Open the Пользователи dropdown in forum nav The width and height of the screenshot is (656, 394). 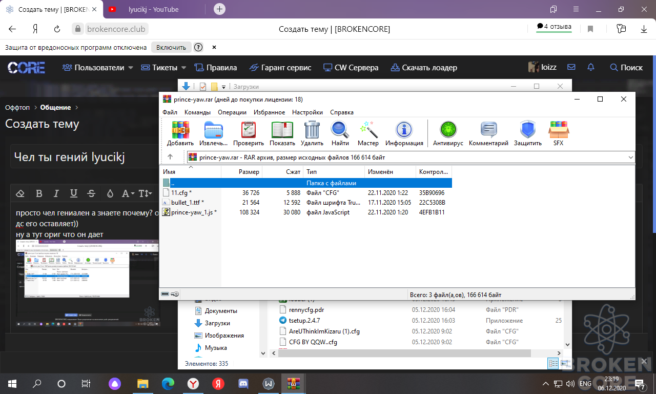tap(98, 68)
